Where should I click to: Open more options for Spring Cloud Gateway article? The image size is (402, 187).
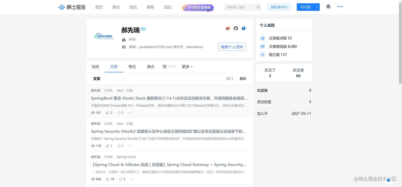pos(132,179)
